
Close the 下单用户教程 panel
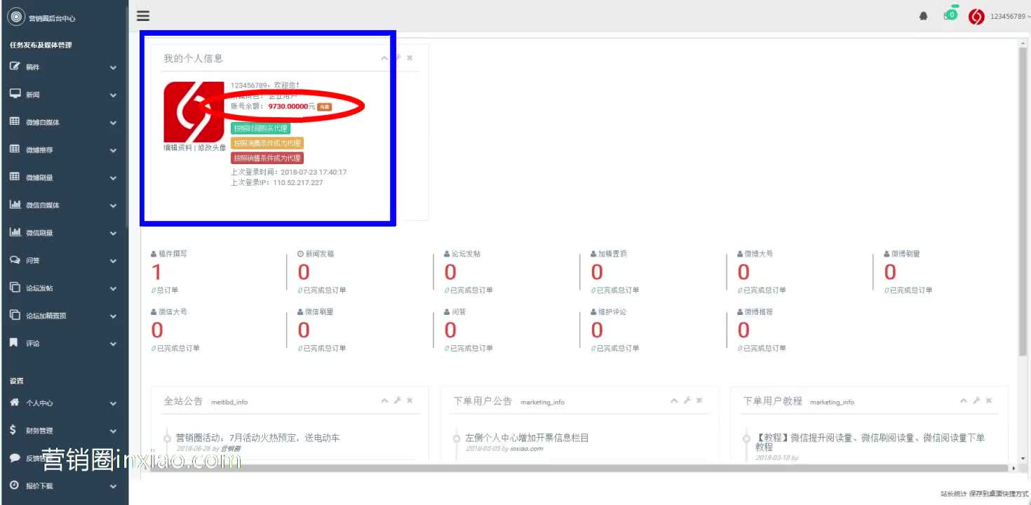pos(989,400)
